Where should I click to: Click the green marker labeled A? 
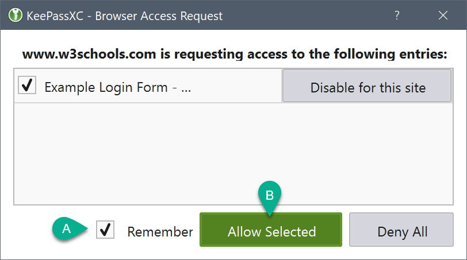67,228
